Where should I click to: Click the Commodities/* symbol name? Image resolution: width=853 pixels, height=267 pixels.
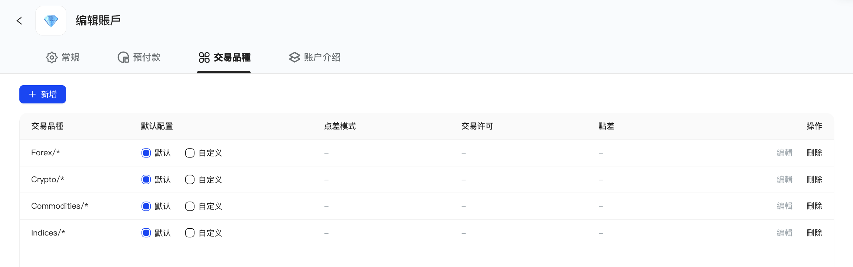pyautogui.click(x=60, y=206)
